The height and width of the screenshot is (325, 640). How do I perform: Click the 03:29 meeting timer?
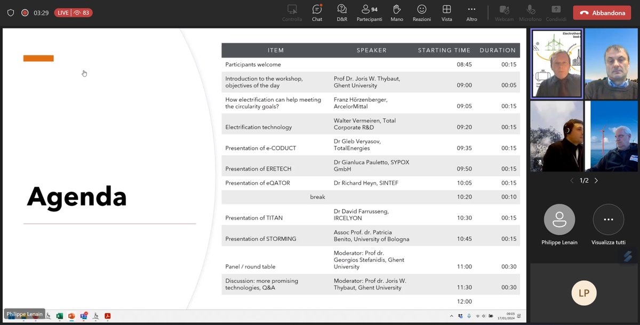[41, 13]
